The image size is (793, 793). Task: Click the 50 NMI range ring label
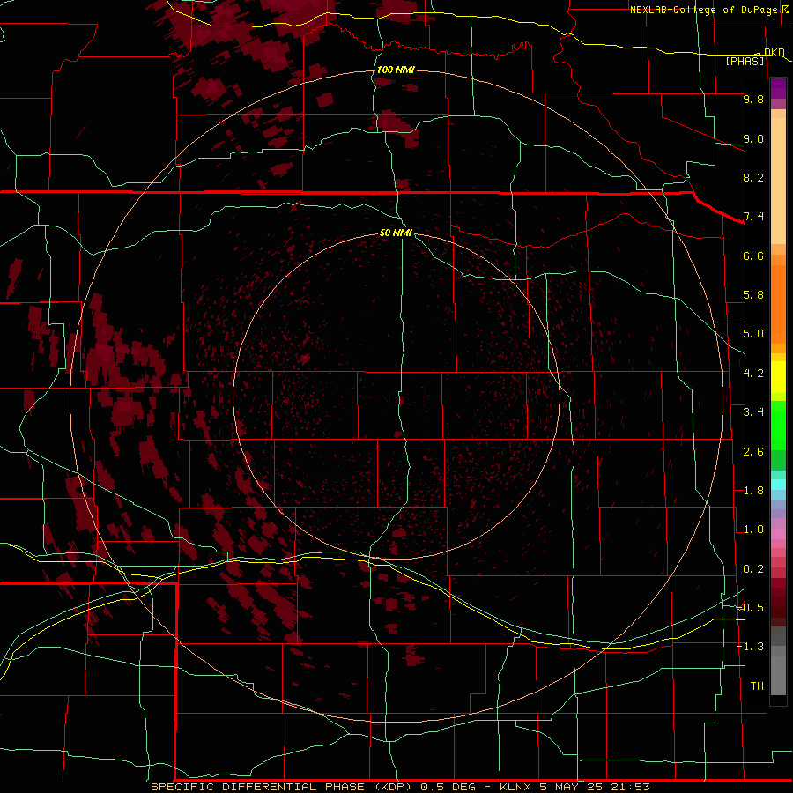pos(396,233)
